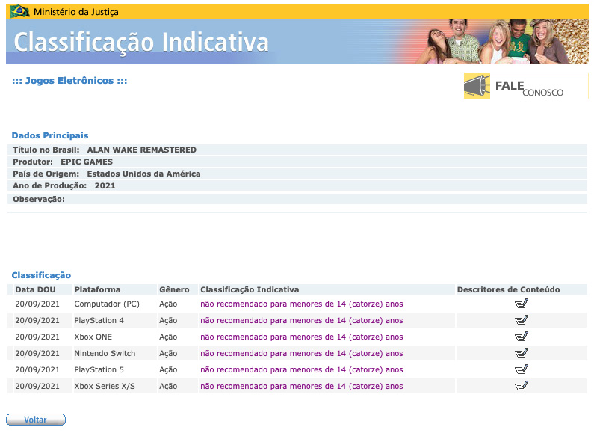Click Ação genre in Nintendo Switch row
594x448 pixels.
point(168,353)
